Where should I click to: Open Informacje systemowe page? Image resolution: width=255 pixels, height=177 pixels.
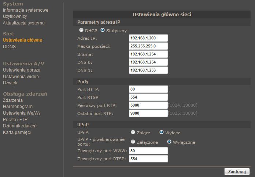click(x=26, y=10)
